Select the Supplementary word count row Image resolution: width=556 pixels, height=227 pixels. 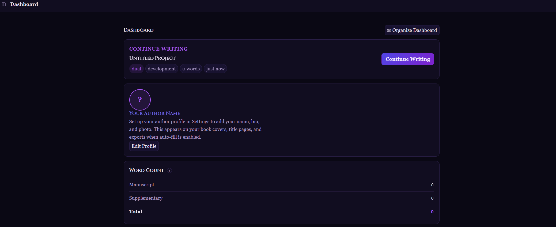coord(281,198)
